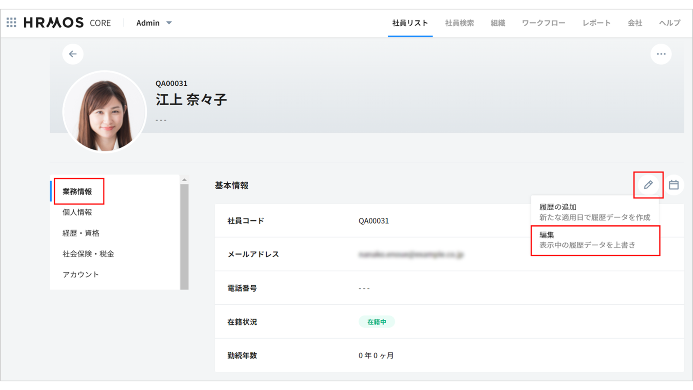The height and width of the screenshot is (390, 693).
Task: Open the three-dot more options menu
Action: pyautogui.click(x=661, y=54)
